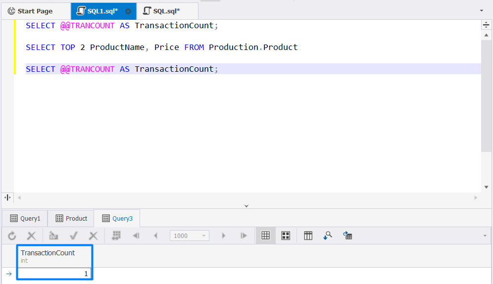The width and height of the screenshot is (493, 284).
Task: Select the cell with value 1
Action: tap(55, 274)
